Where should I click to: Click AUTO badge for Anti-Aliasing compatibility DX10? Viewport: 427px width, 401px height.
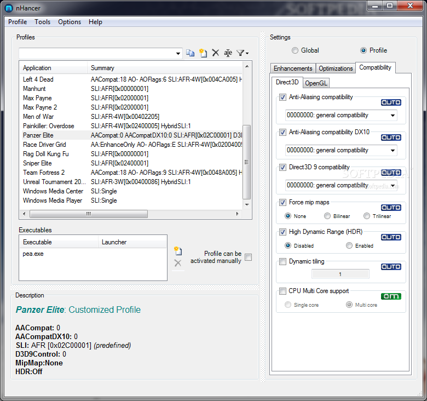tap(391, 138)
